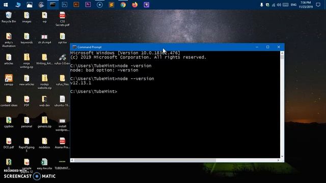Viewport: 326px width, 183px height.
Task: Select the nodejs website.zip archive
Action: (44, 82)
